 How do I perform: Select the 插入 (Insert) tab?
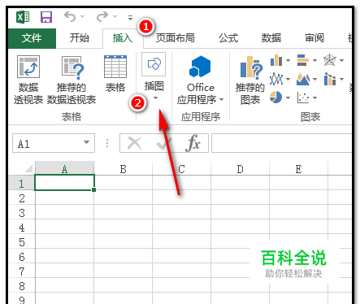(123, 38)
